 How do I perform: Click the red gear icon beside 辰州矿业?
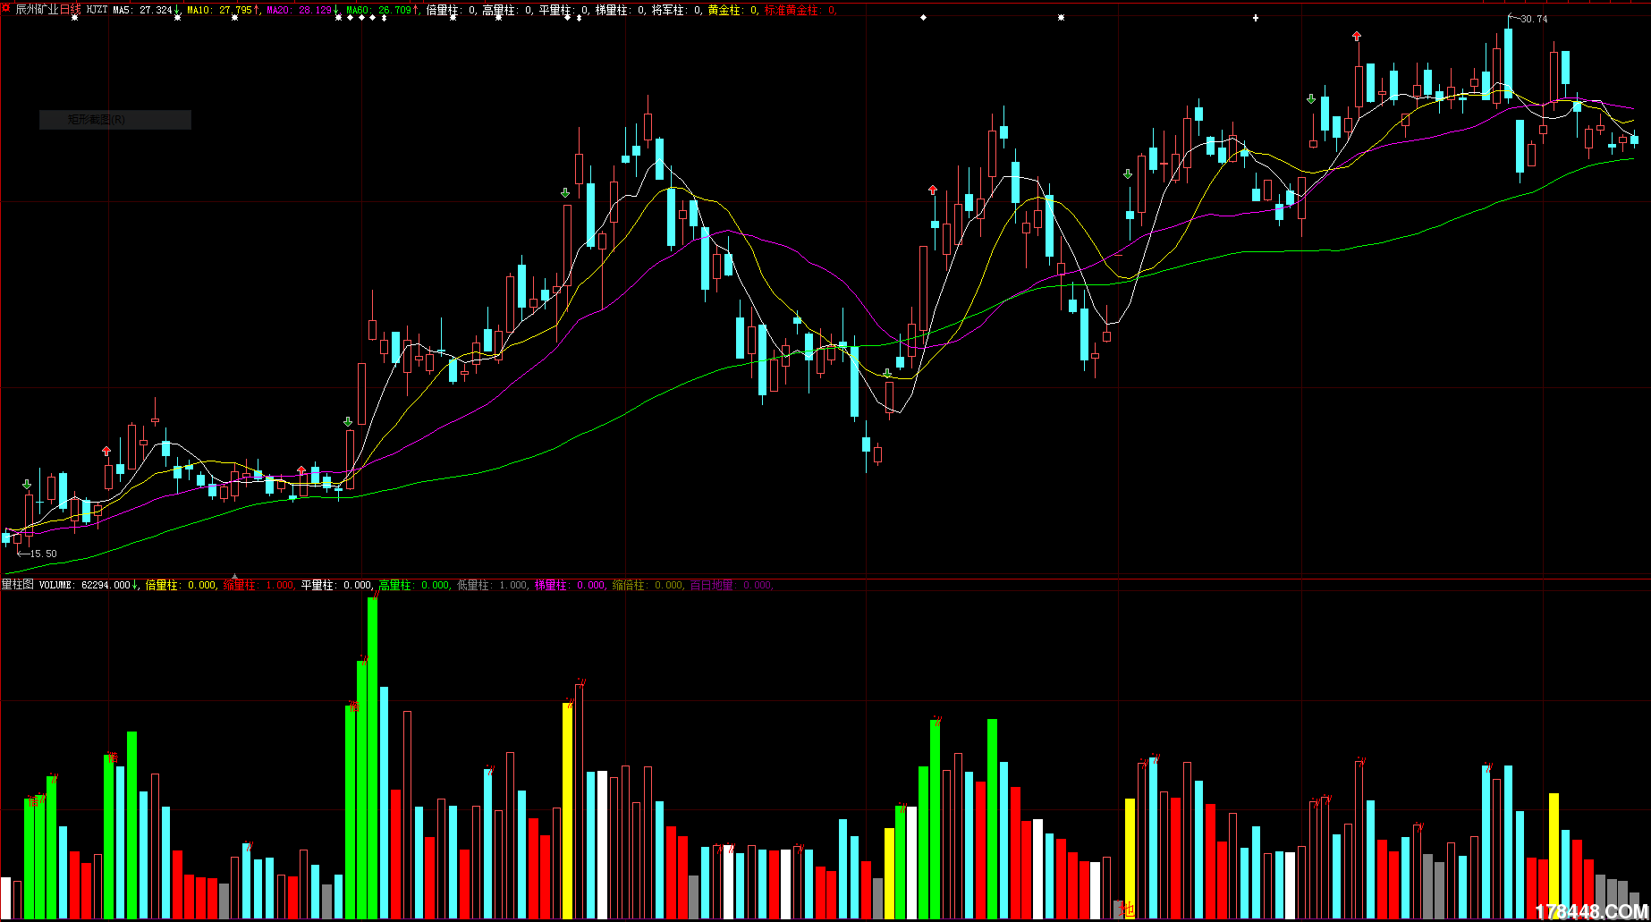point(7,10)
